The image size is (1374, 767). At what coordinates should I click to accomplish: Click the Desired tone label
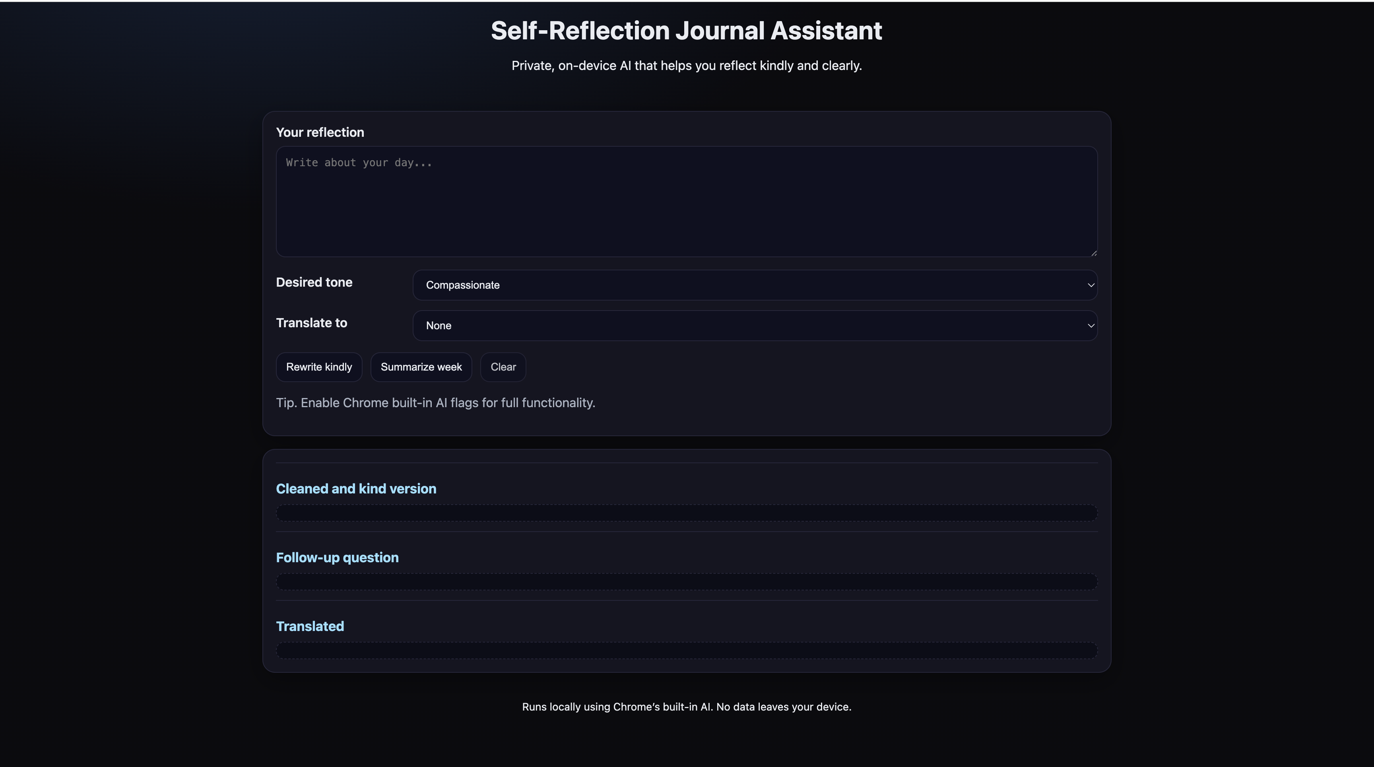(x=314, y=282)
